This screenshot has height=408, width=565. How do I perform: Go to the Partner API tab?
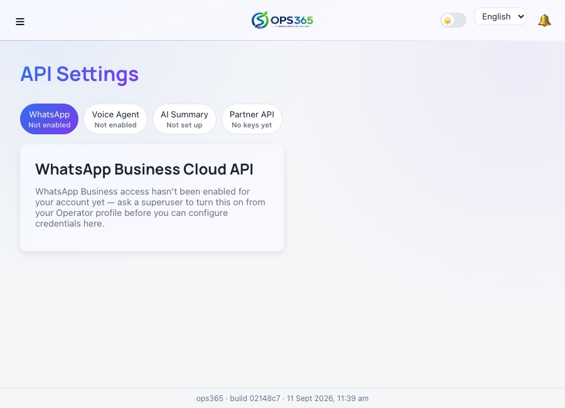(x=252, y=119)
